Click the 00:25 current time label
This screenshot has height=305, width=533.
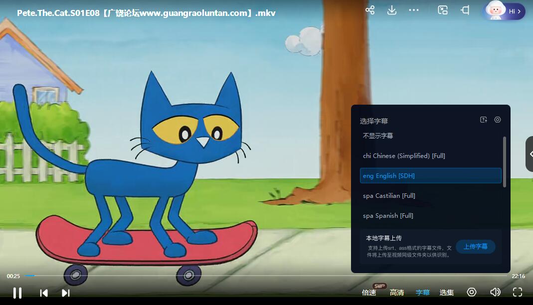[x=13, y=276]
